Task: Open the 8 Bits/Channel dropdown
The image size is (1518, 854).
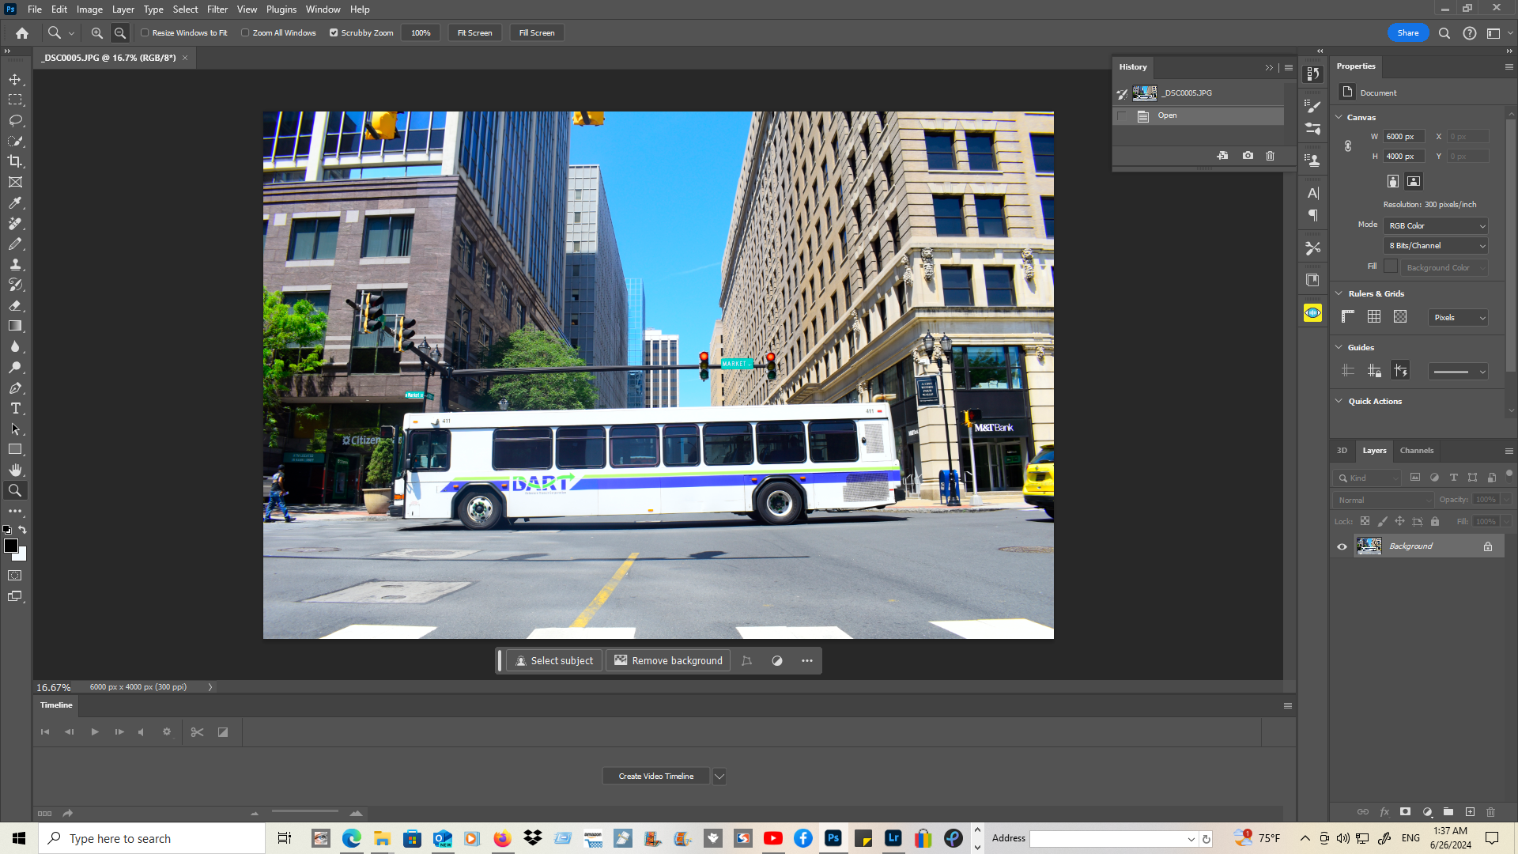Action: (x=1436, y=246)
